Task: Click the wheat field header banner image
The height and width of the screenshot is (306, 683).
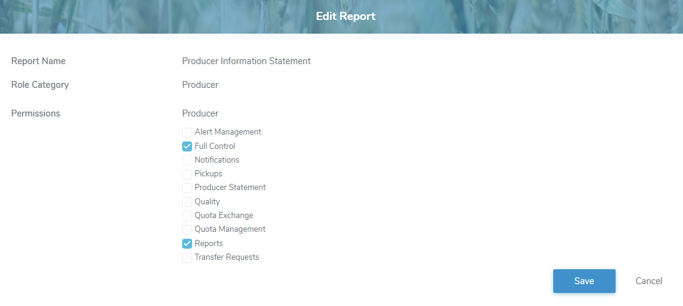Action: tap(125, 16)
